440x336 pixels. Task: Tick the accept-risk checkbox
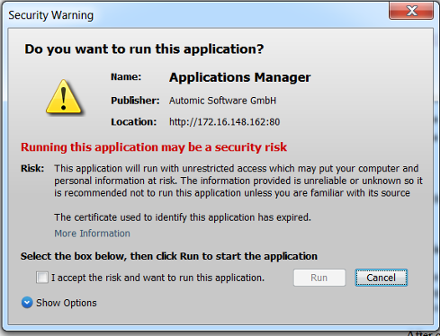click(42, 278)
